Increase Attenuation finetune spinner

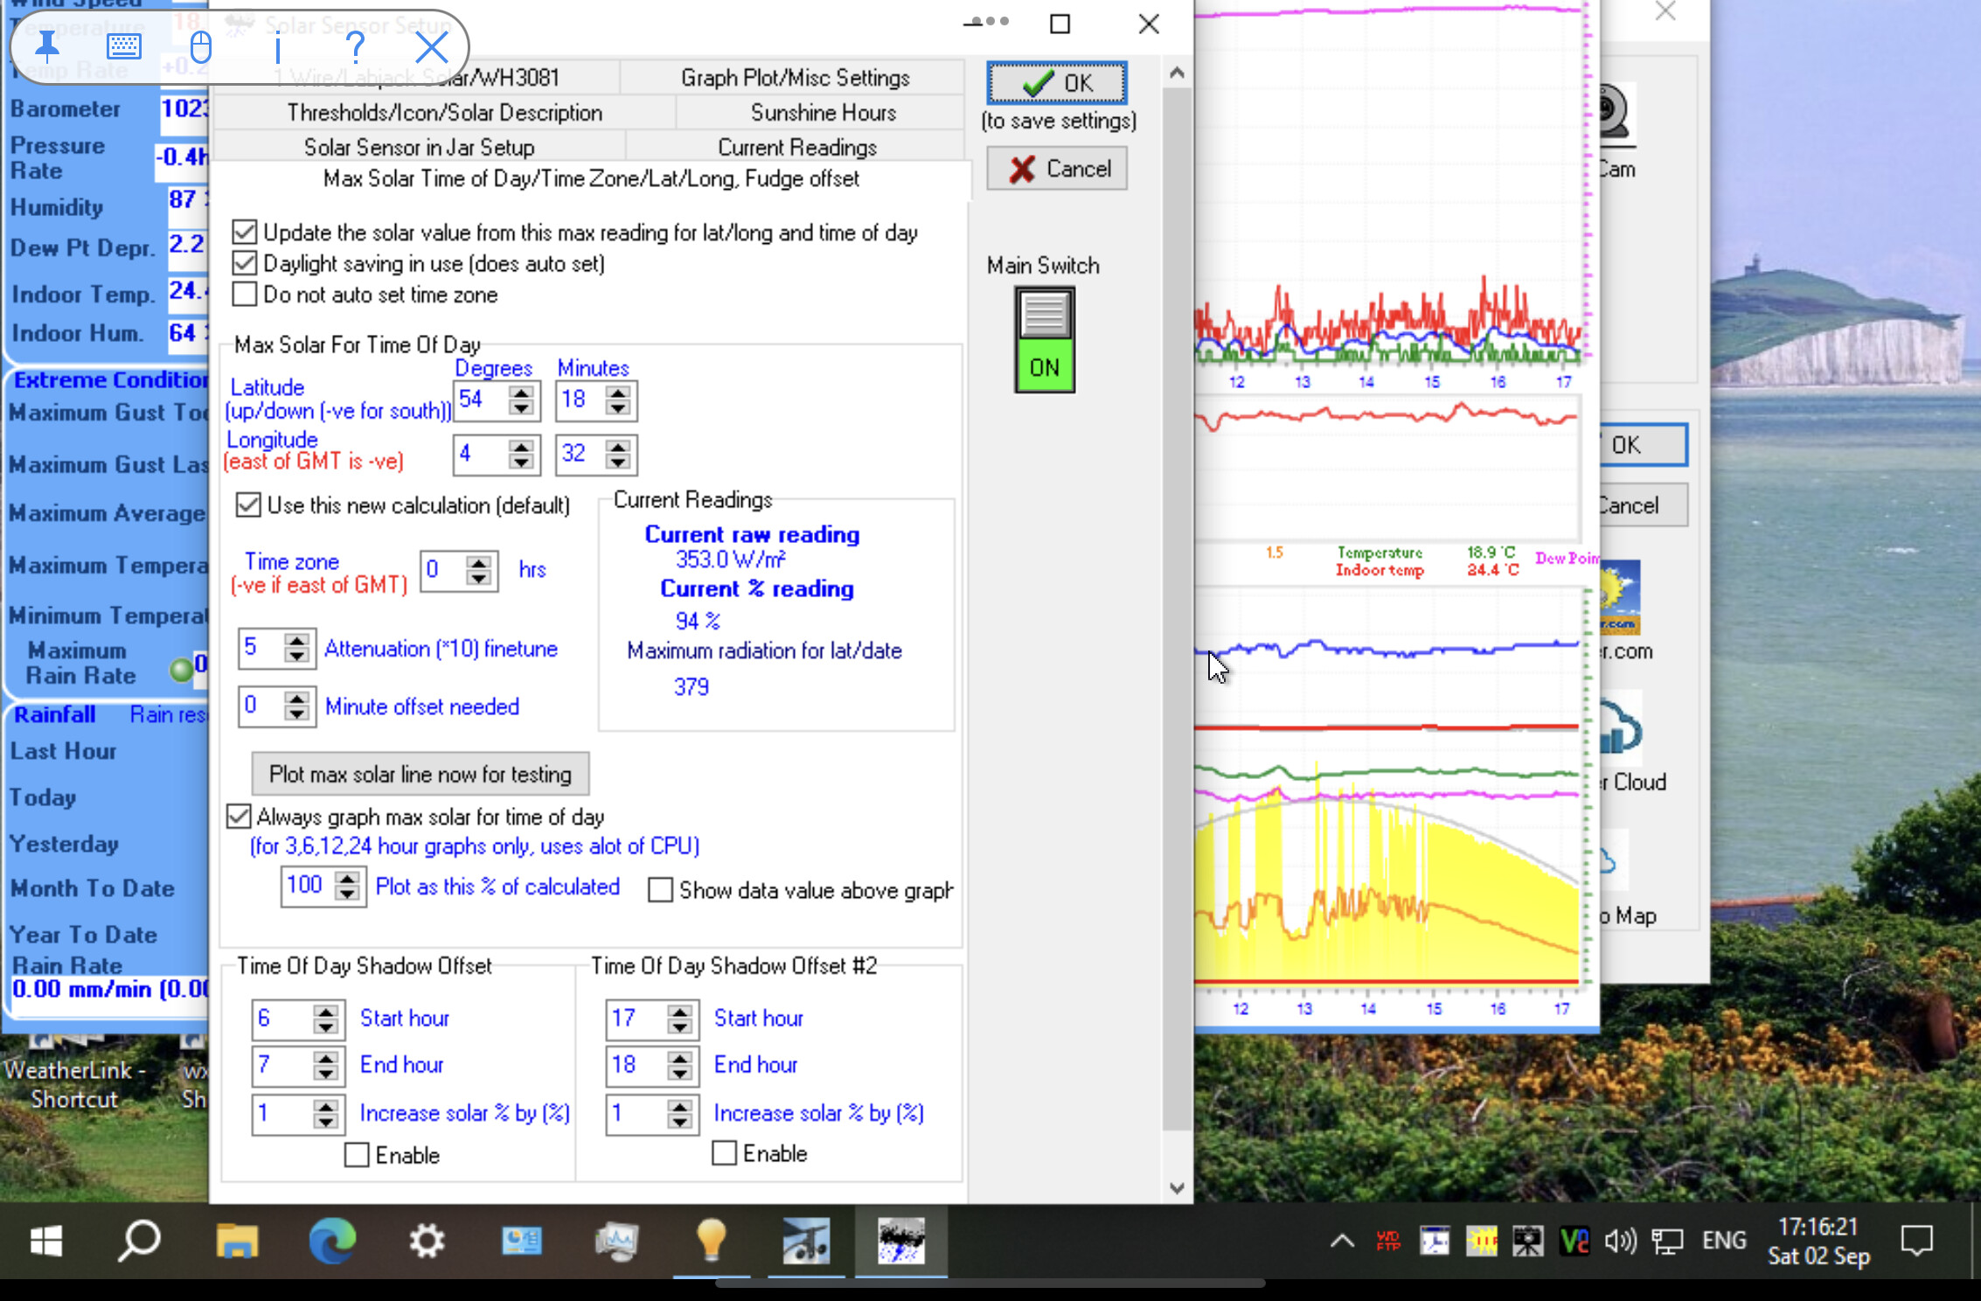(296, 641)
